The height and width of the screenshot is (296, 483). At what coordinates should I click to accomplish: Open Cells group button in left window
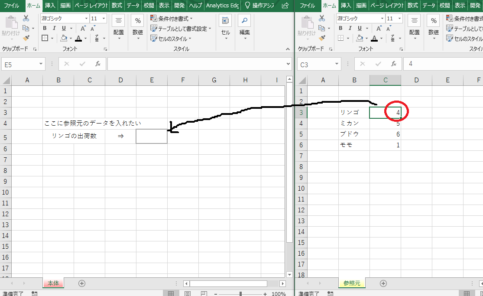(226, 28)
